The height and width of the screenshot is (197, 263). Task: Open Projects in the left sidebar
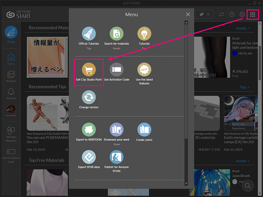[x=11, y=76]
